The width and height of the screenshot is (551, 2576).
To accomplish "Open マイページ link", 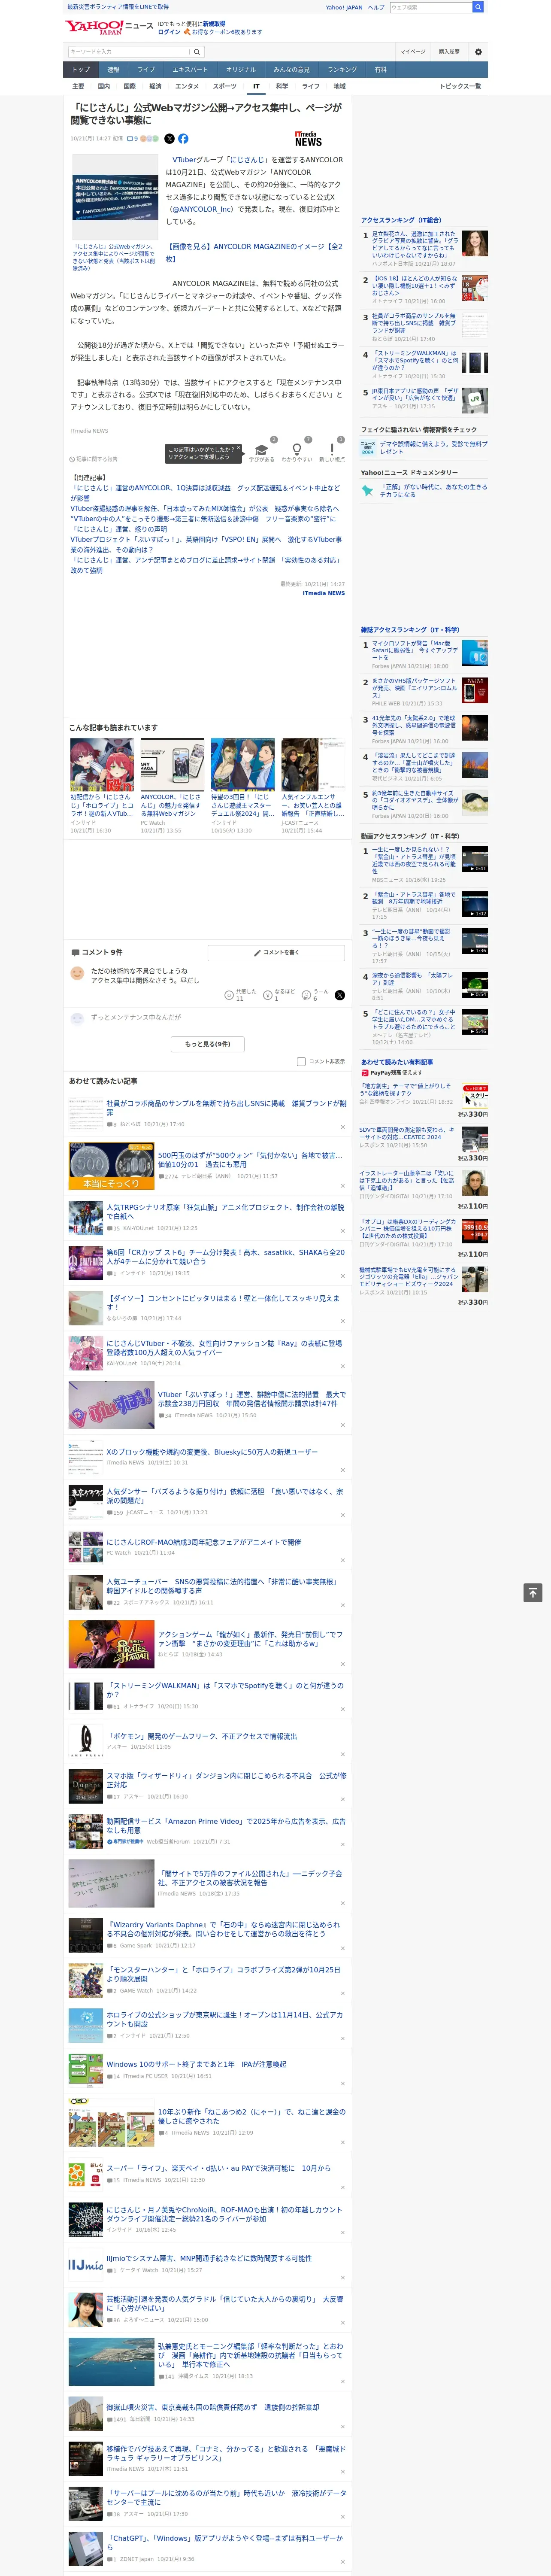I will pos(412,51).
